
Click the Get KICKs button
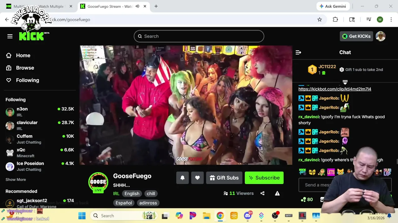click(356, 36)
